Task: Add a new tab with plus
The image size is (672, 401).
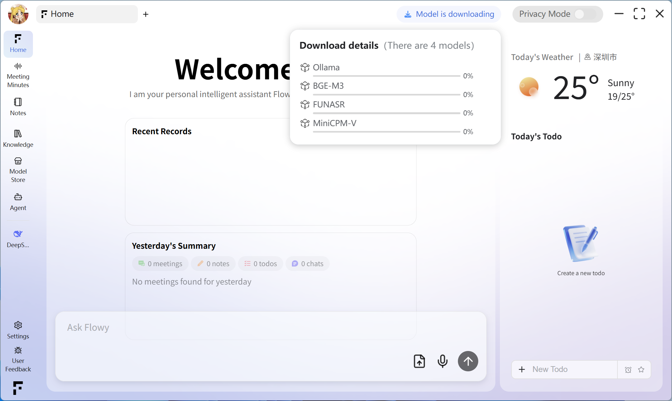Action: tap(146, 14)
